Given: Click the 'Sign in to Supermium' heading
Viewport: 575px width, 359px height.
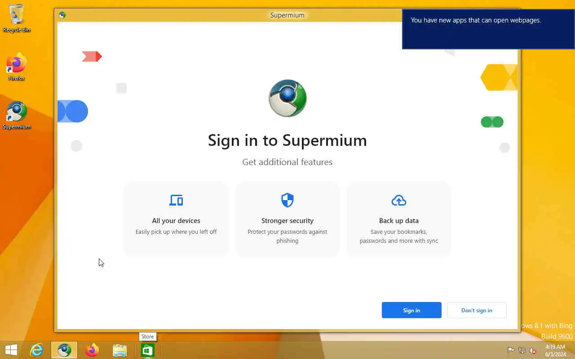Looking at the screenshot, I should pyautogui.click(x=287, y=140).
